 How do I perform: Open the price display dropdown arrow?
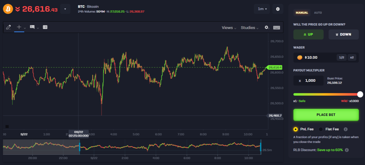coord(65,9)
